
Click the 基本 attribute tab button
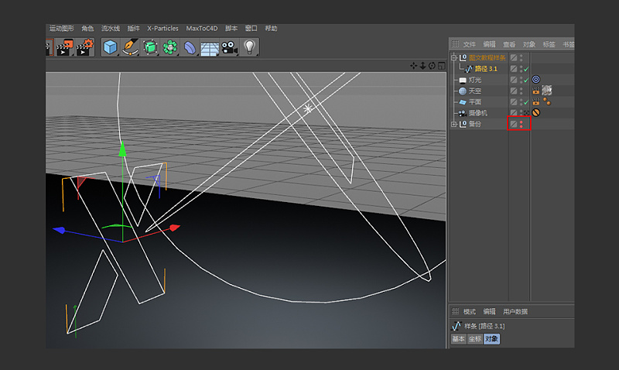tap(459, 339)
